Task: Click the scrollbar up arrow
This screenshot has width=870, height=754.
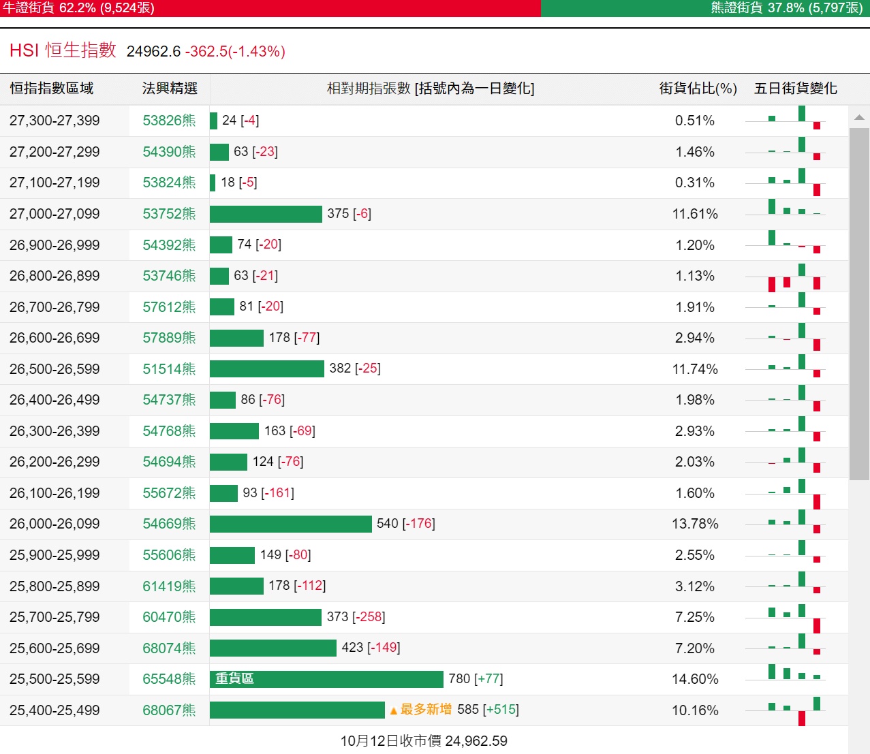Action: point(859,117)
